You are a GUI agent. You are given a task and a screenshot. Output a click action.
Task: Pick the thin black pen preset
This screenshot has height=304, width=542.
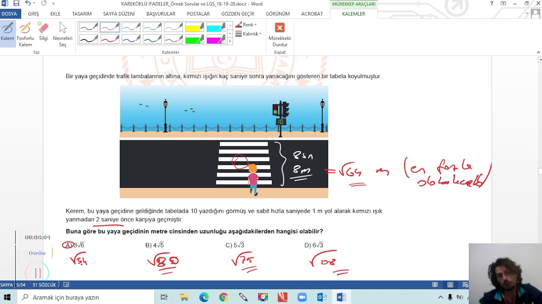(88, 27)
